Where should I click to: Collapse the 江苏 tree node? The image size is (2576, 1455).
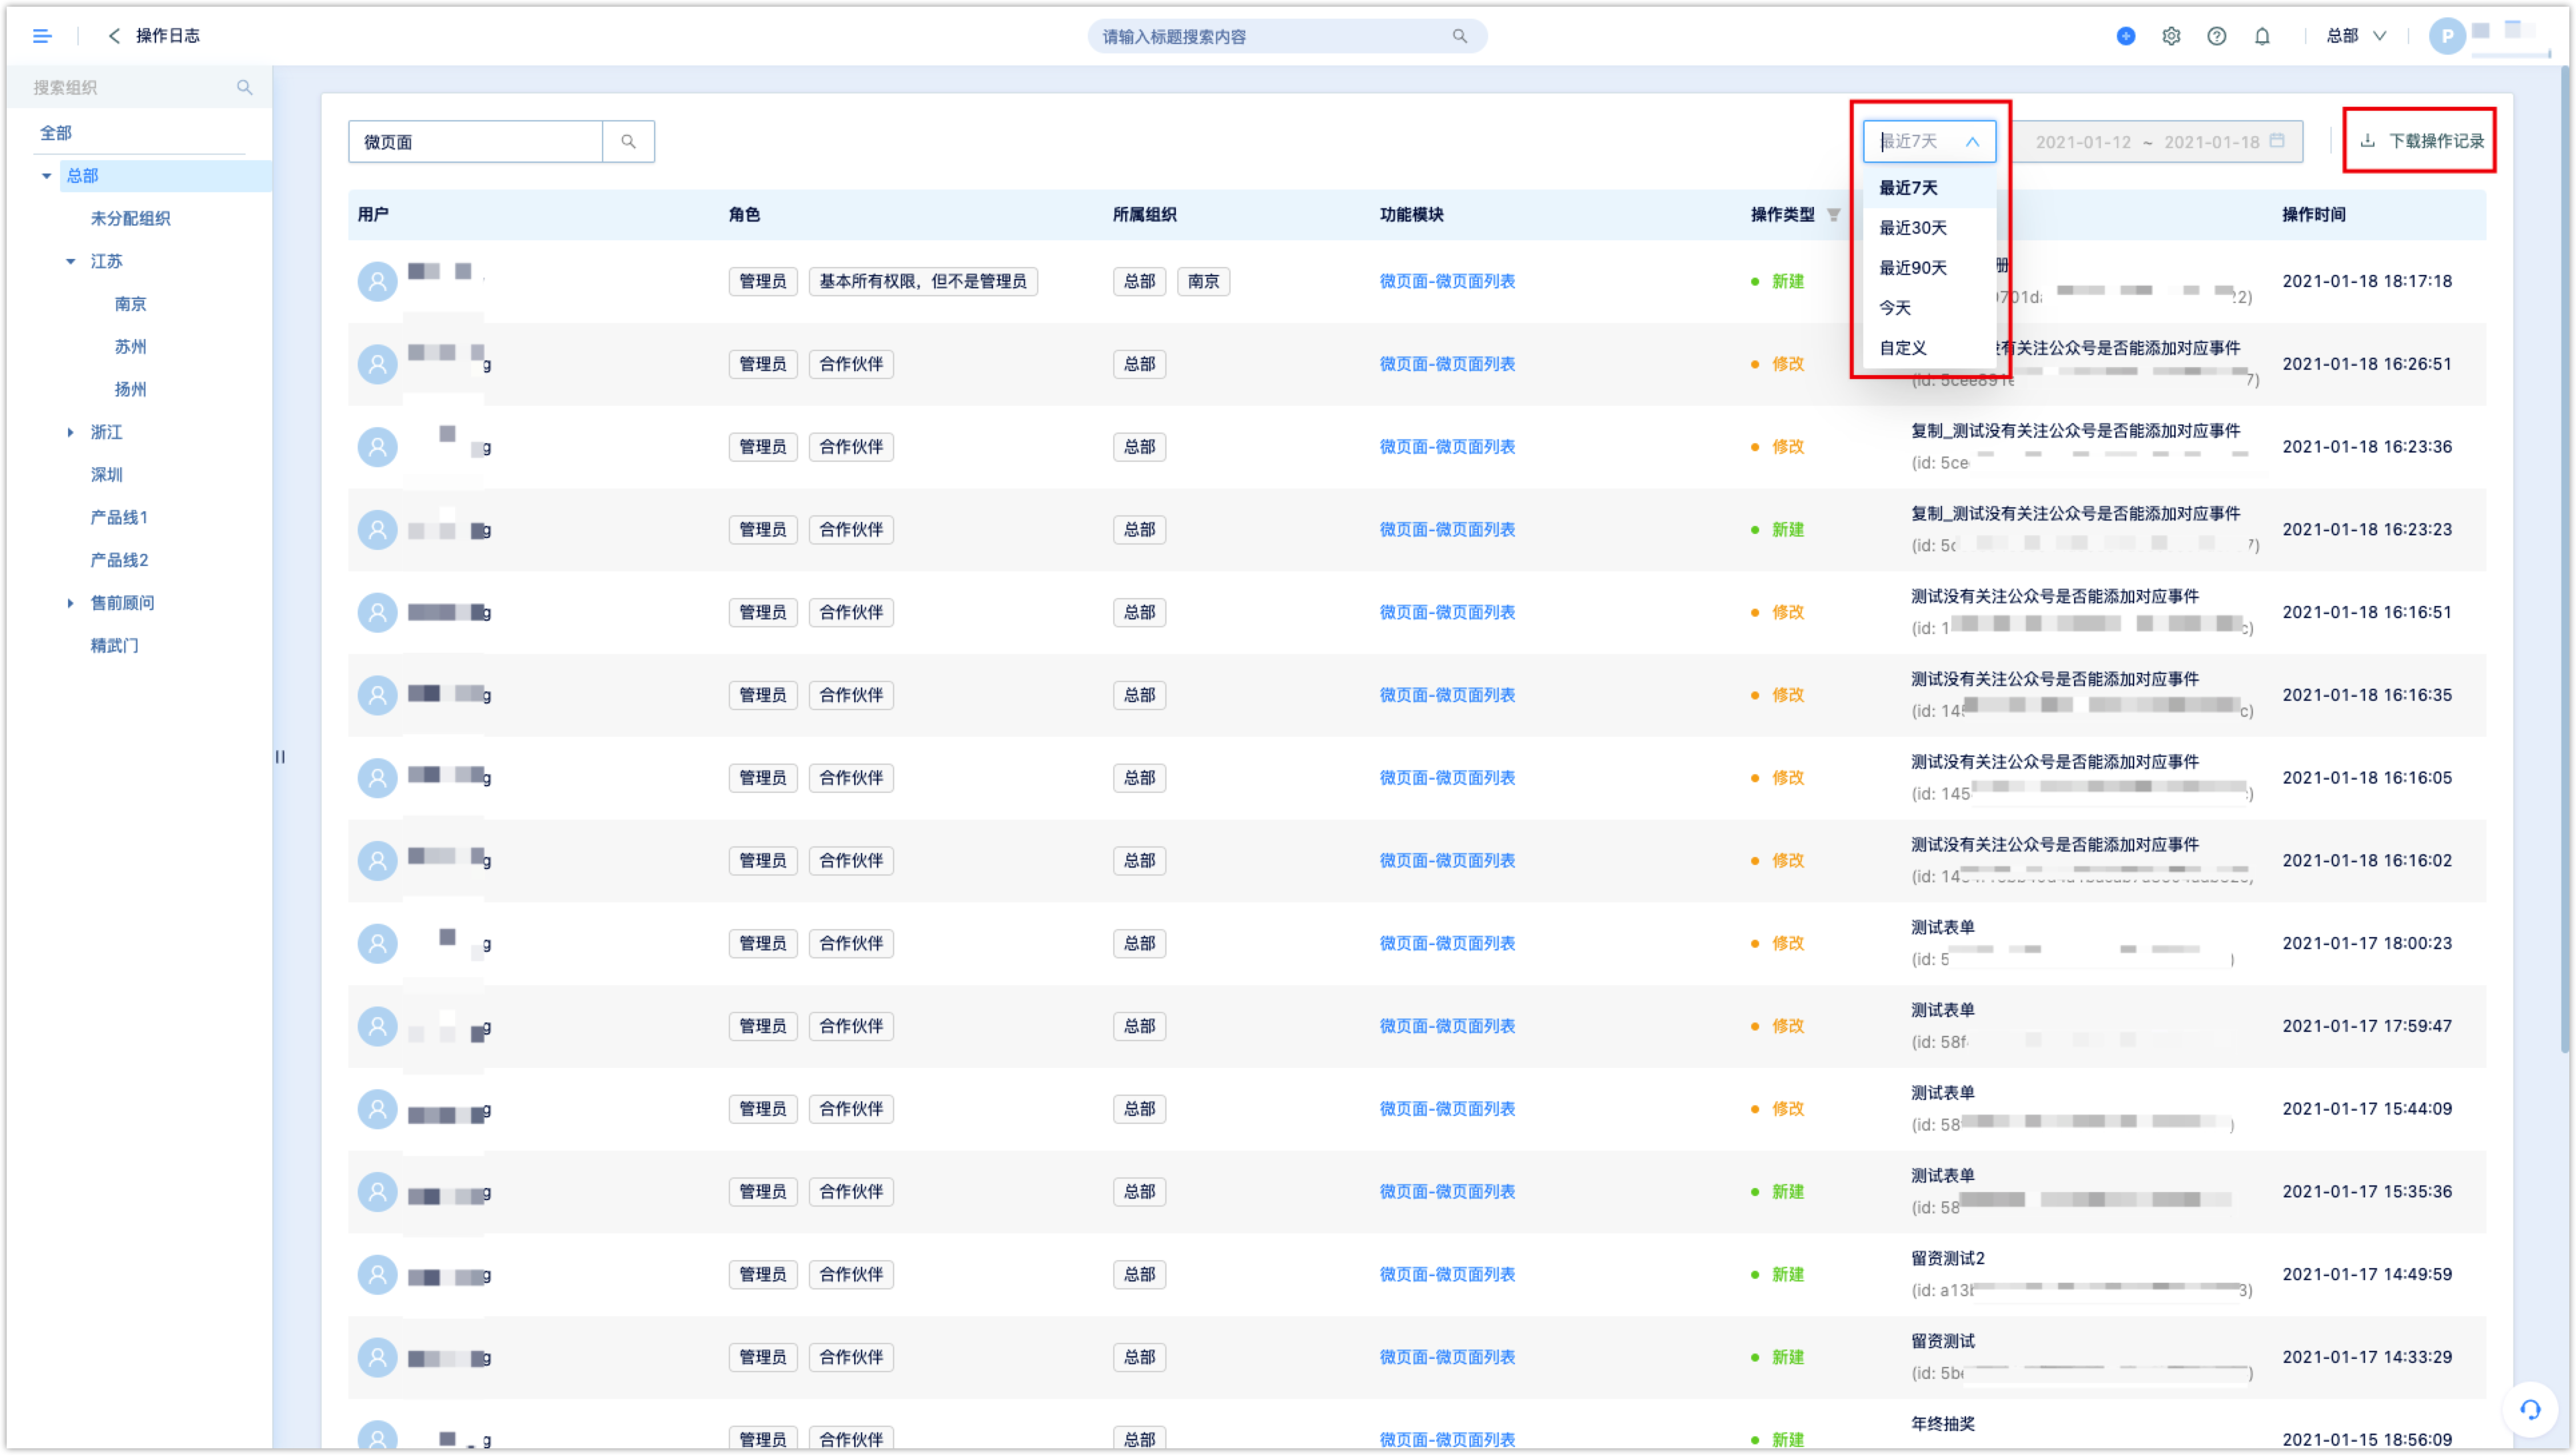(70, 262)
